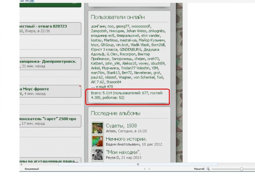Open the album titled Немного истории.
Viewport: 255px width, 191px height.
(x=126, y=139)
